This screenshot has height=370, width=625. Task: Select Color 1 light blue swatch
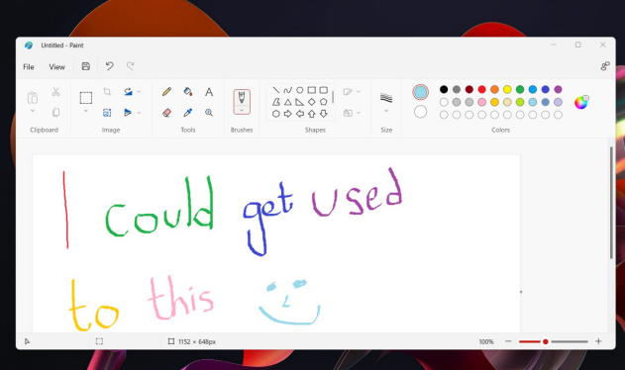click(x=420, y=92)
